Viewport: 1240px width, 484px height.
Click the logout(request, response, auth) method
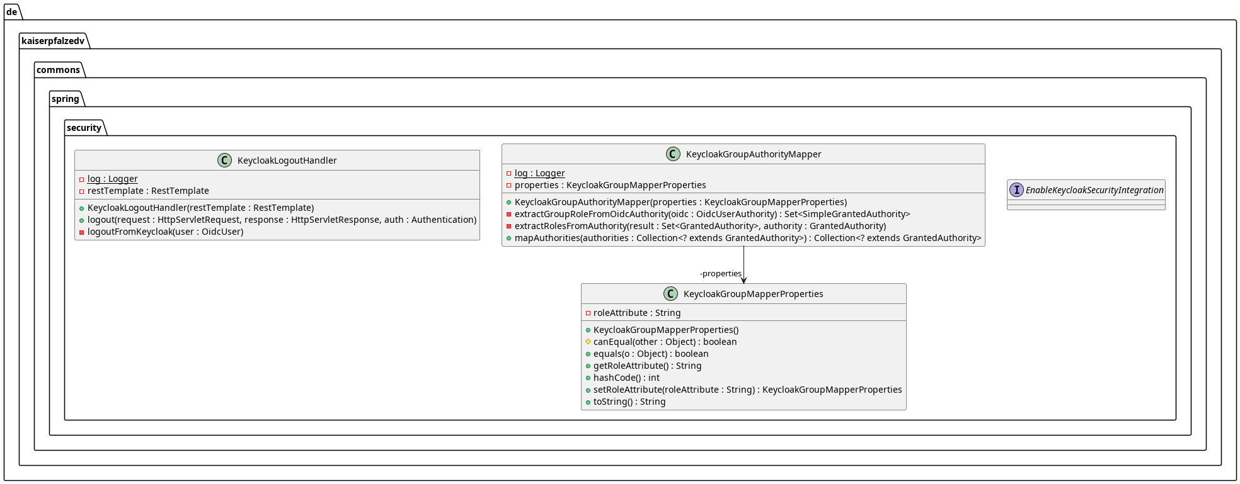[282, 220]
